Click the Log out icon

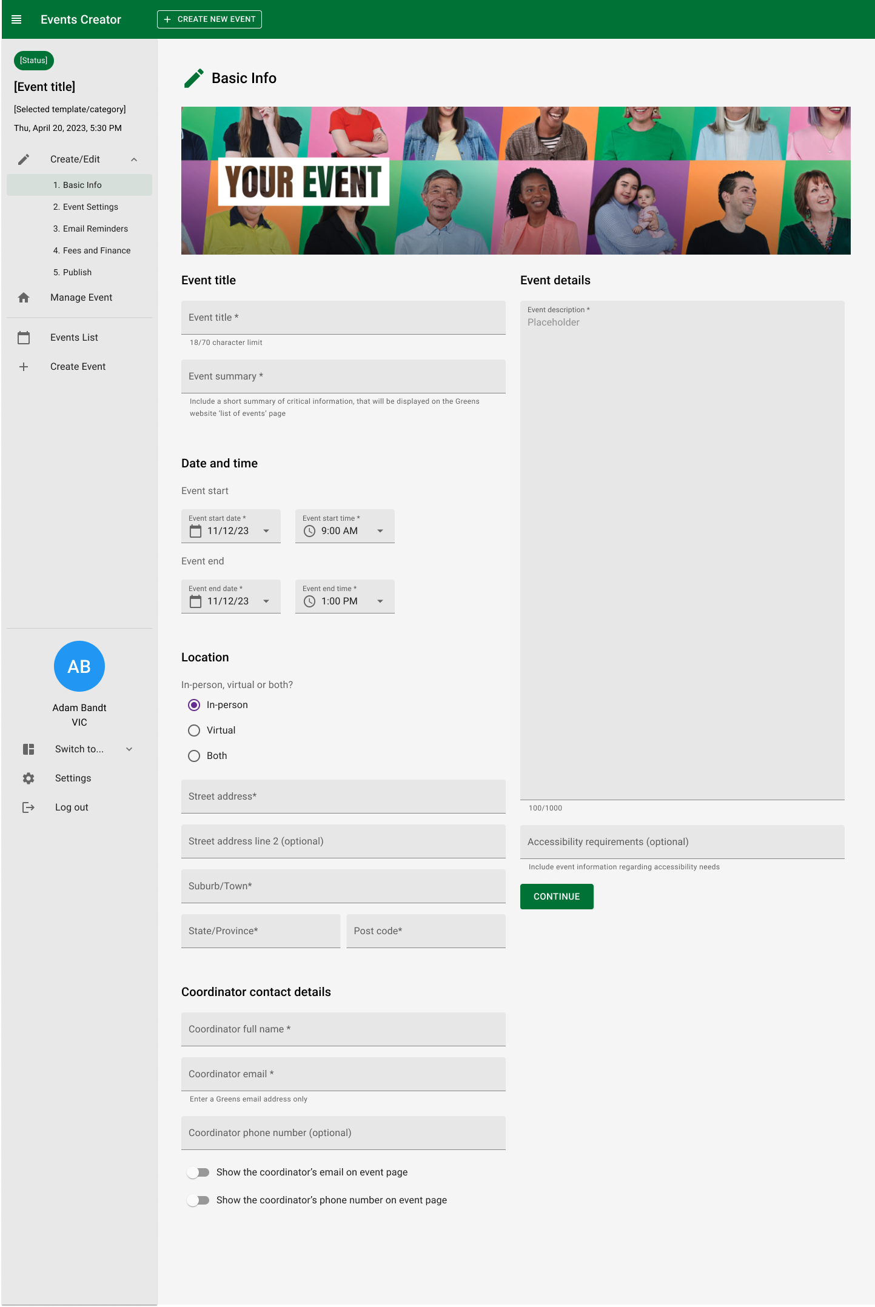(x=28, y=807)
